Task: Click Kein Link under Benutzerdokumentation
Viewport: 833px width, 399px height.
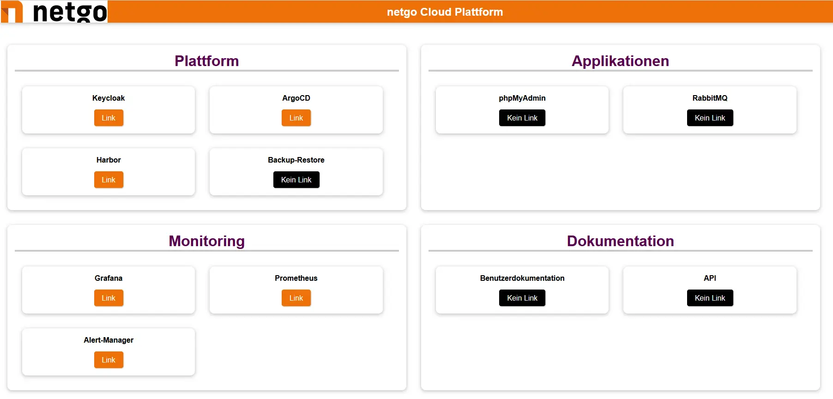Action: pos(522,298)
